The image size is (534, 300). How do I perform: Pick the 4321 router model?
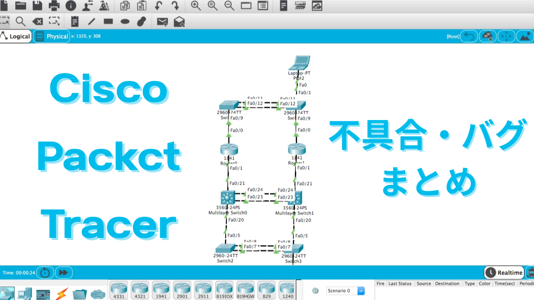coord(140,290)
